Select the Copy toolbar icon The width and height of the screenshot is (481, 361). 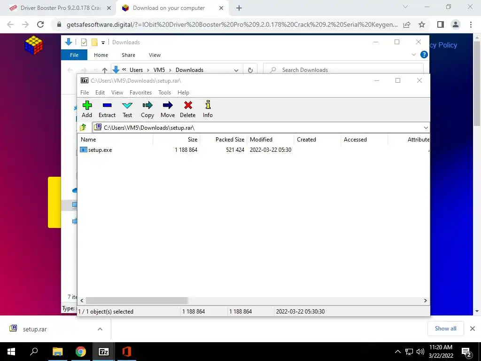[x=147, y=110]
